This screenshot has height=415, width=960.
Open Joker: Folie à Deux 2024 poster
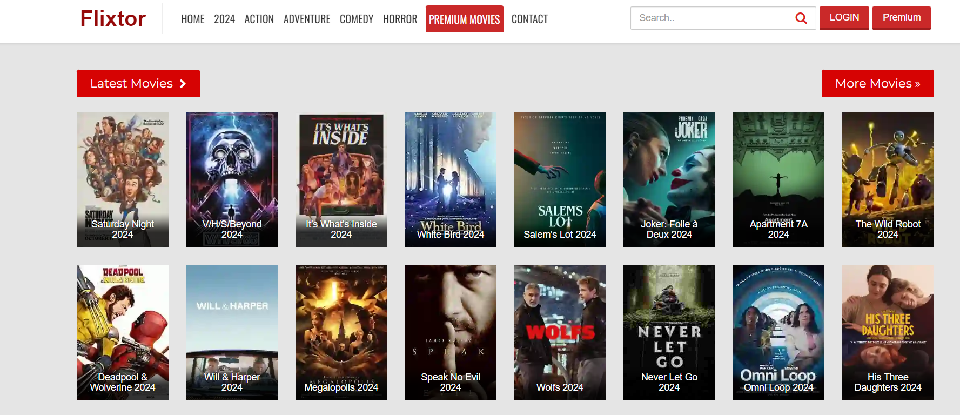coord(669,179)
